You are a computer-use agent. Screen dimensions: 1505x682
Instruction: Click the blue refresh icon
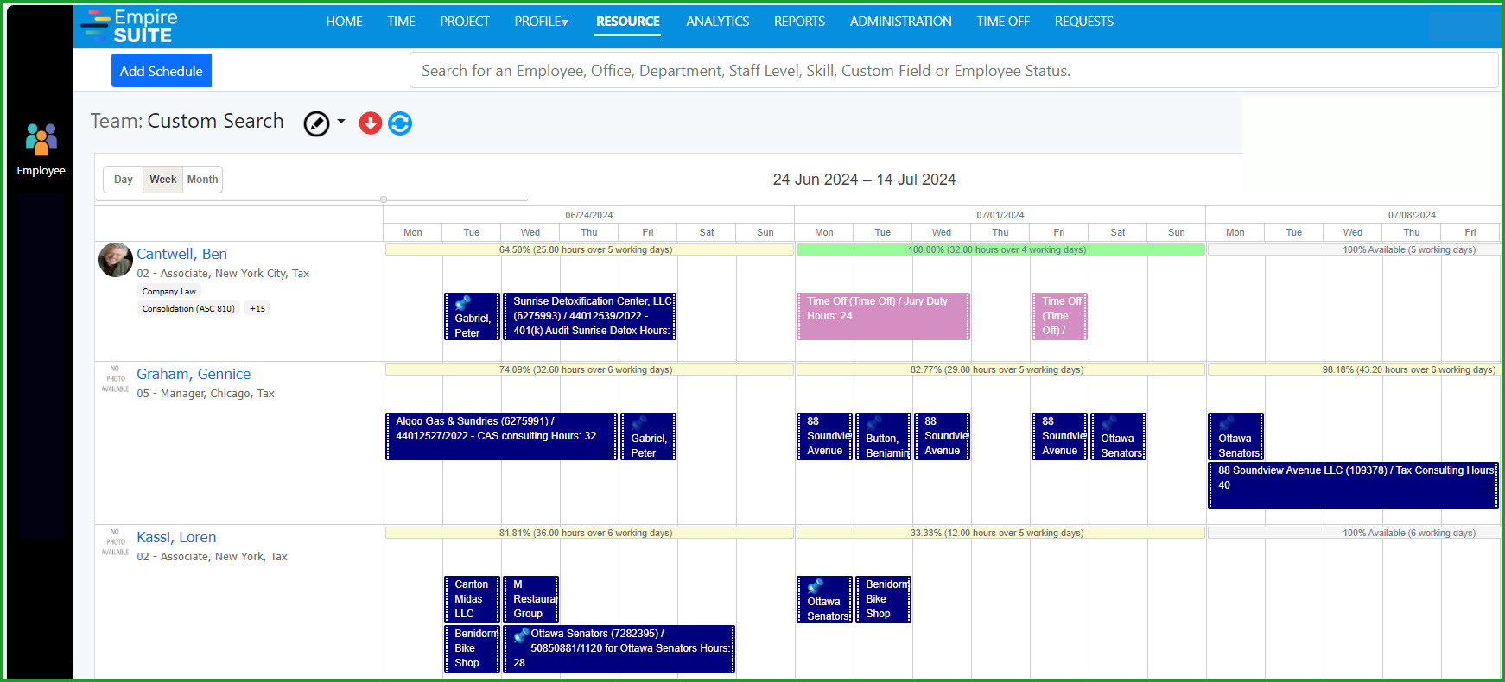coord(400,123)
